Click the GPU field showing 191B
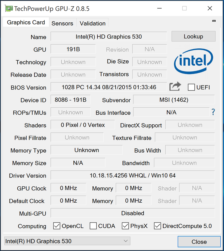Image resolution: width=224 pixels, height=251 pixels. click(73, 49)
